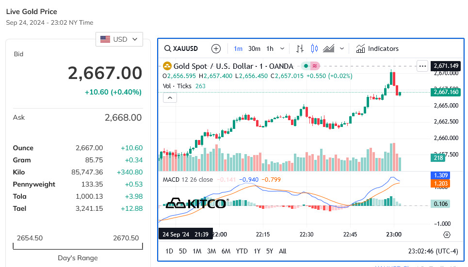Open the Indicators panel
This screenshot has width=468, height=267.
pos(377,48)
